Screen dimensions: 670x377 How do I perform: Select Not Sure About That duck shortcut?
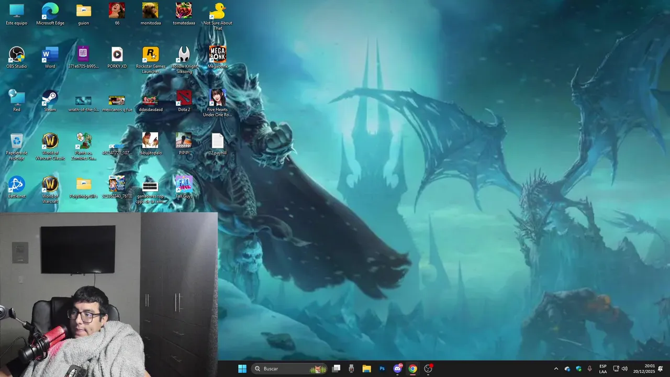(x=217, y=17)
